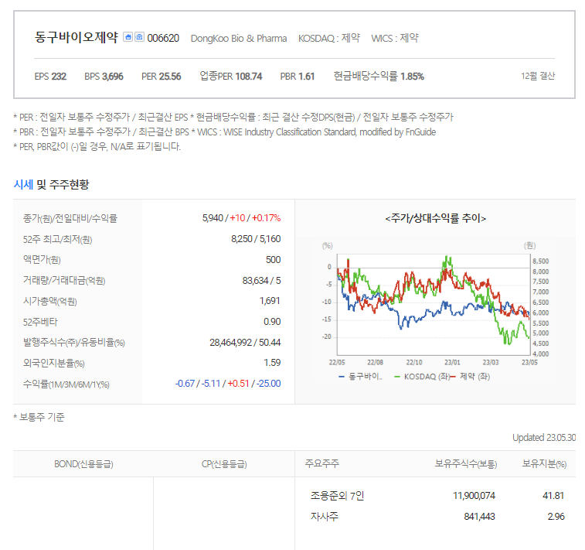Click the 시세 link in section heading
585x550 pixels.
[x=23, y=184]
